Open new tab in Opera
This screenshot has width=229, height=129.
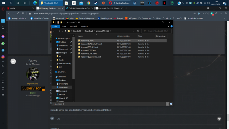(x=126, y=8)
